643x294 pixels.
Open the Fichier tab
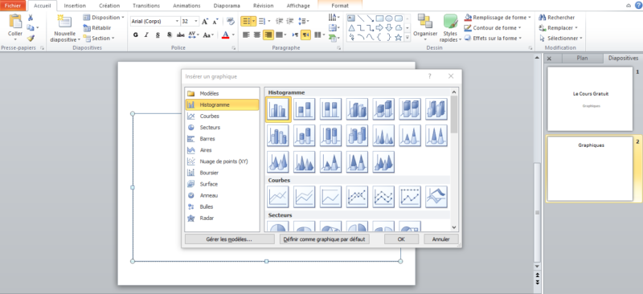13,6
